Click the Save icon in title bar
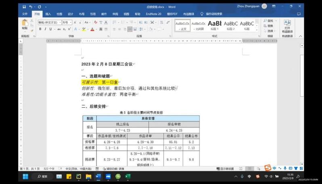 24,7
